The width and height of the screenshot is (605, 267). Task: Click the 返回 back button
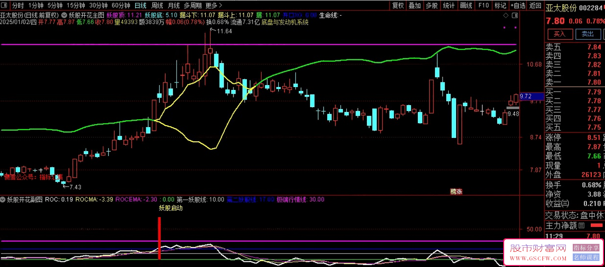point(535,6)
